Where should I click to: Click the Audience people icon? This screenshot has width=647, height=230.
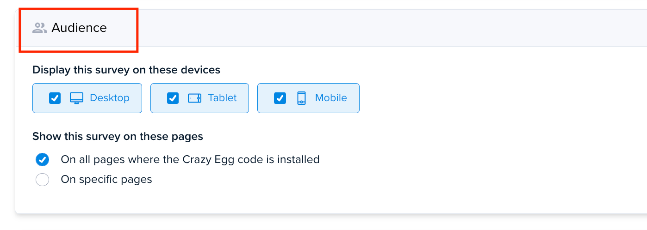40,28
